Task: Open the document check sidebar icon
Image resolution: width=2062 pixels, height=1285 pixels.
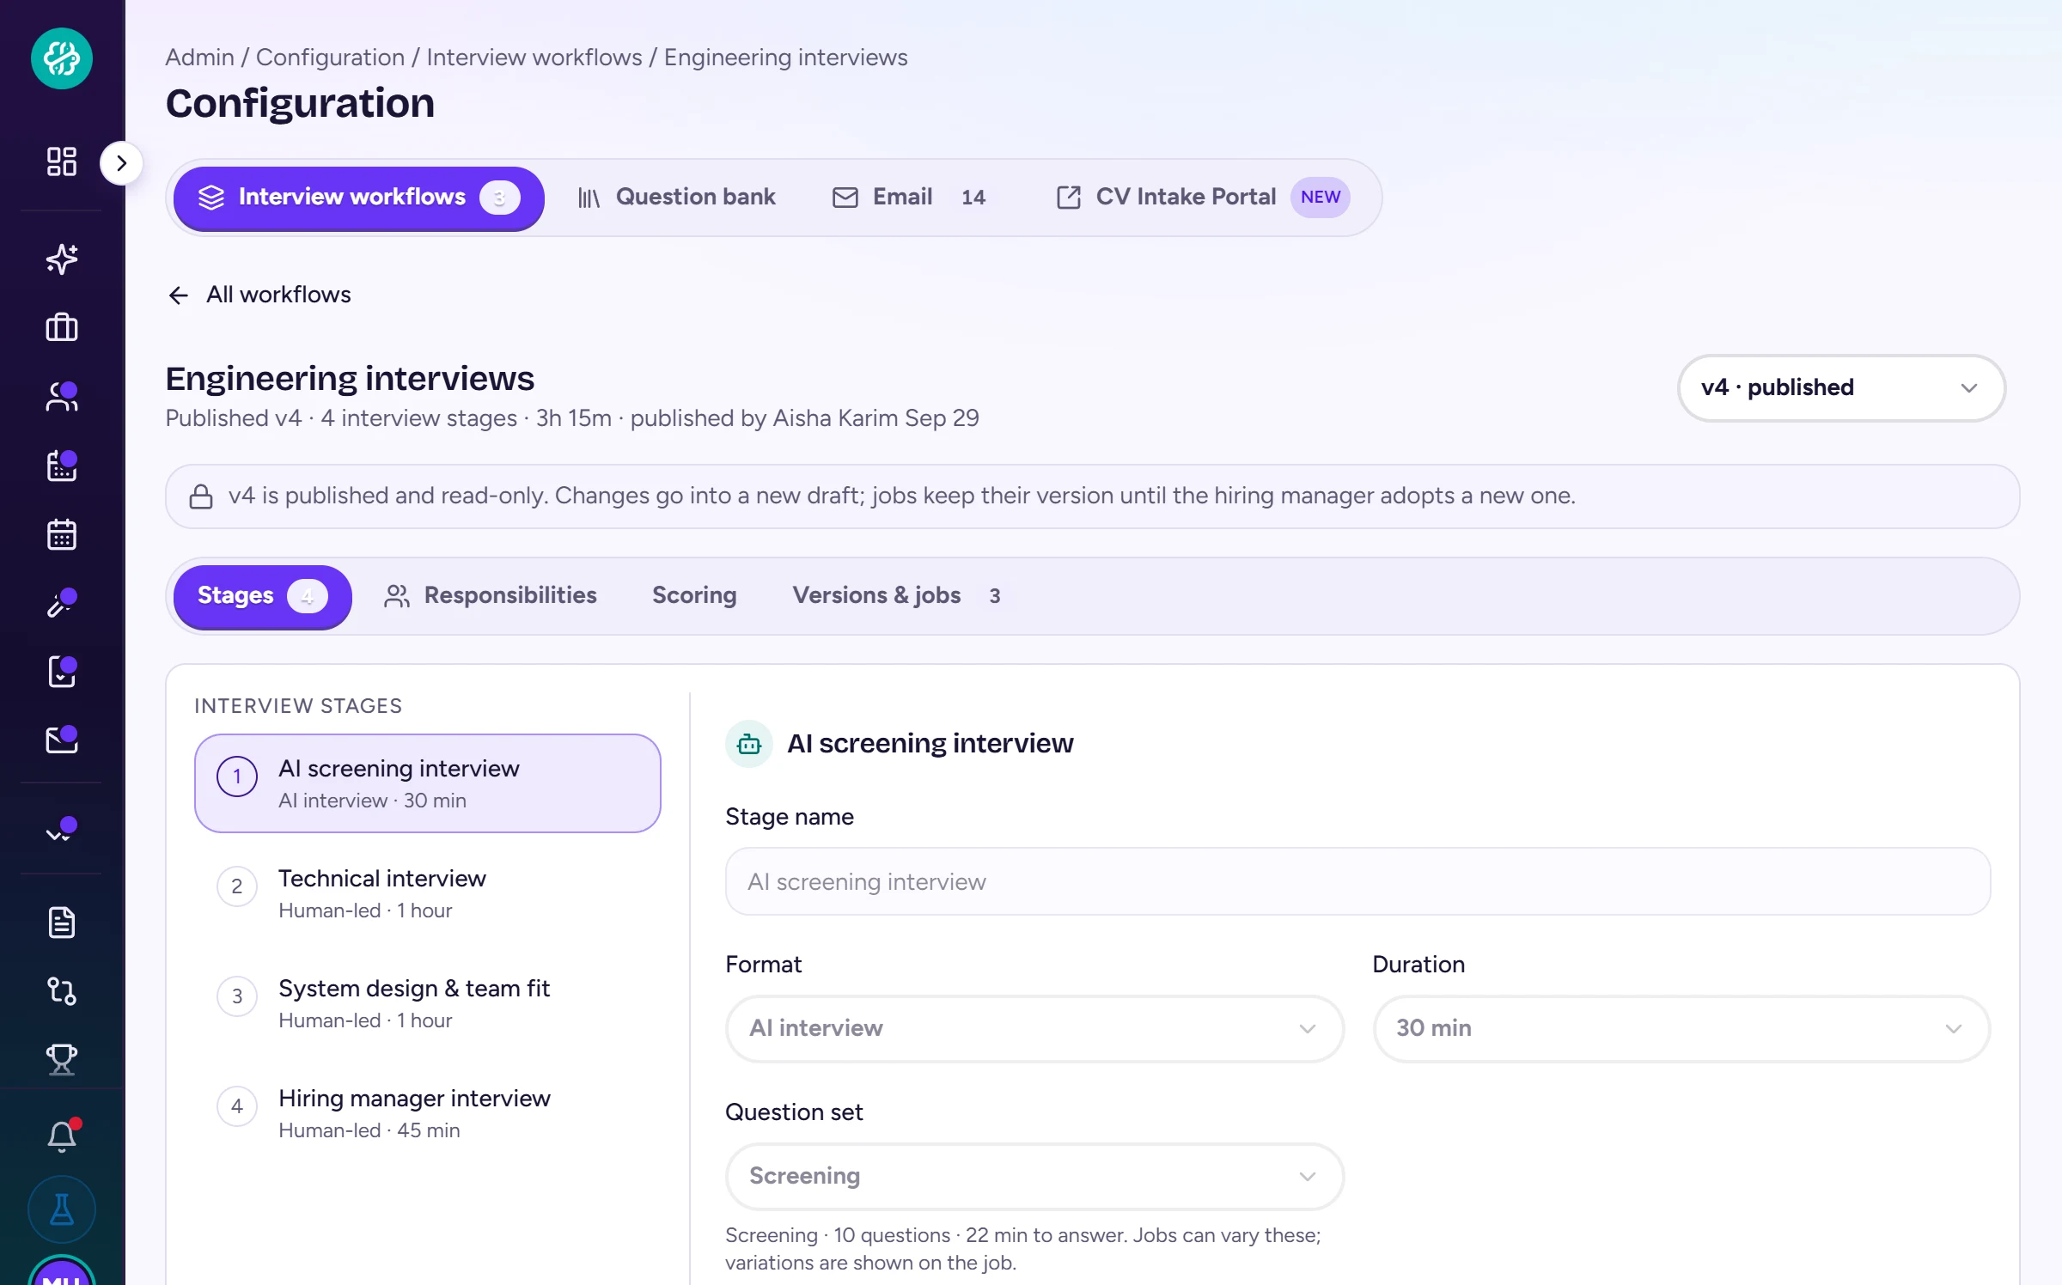Action: click(62, 672)
